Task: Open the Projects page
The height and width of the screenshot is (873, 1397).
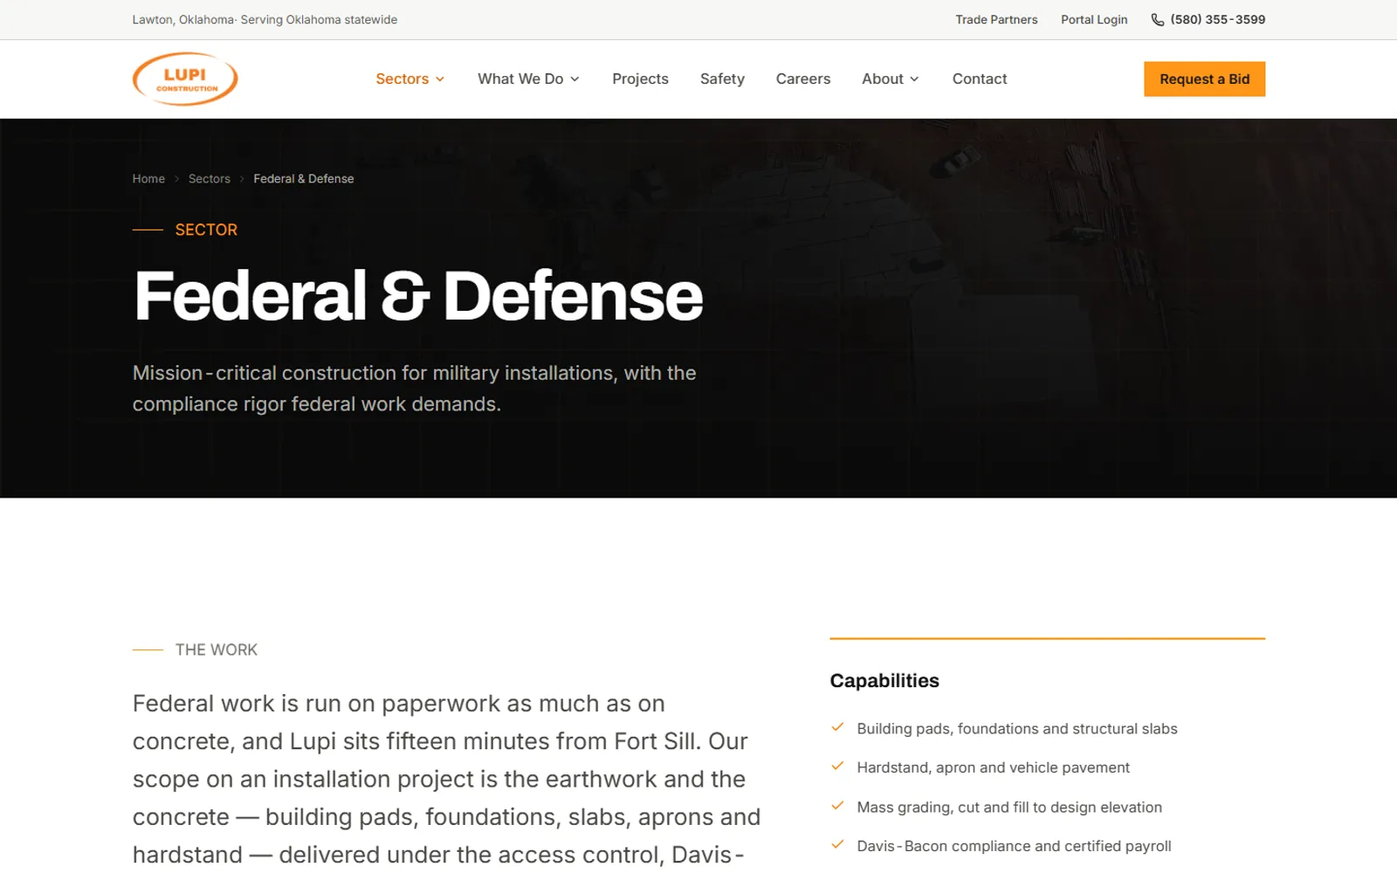Action: tap(640, 79)
